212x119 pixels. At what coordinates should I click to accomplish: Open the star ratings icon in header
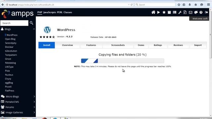coord(164,13)
